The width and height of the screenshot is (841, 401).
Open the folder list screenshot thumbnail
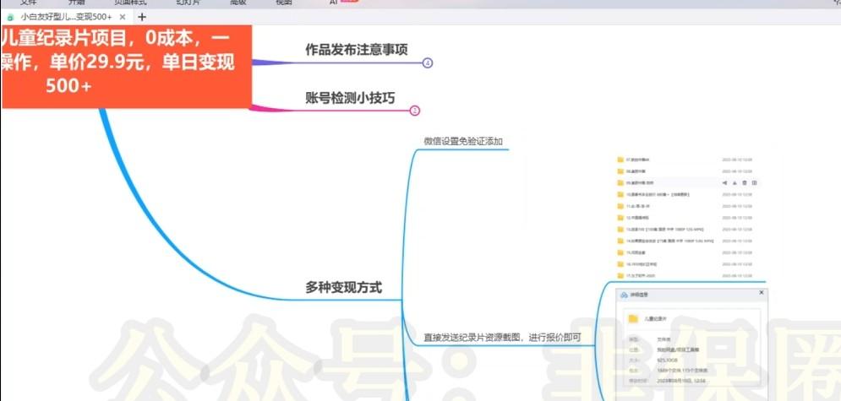tap(689, 217)
